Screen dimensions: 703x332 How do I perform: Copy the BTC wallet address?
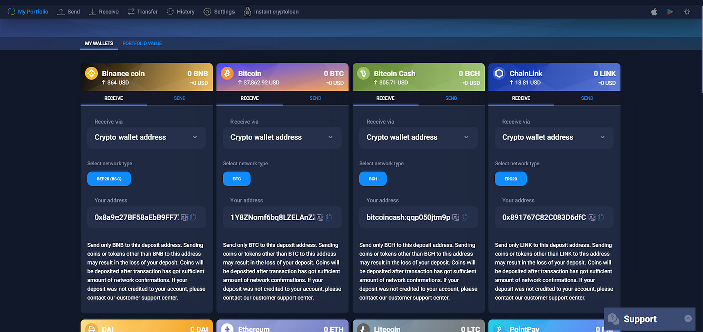pos(329,217)
